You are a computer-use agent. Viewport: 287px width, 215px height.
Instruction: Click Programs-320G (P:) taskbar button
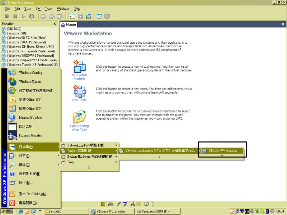(158, 211)
